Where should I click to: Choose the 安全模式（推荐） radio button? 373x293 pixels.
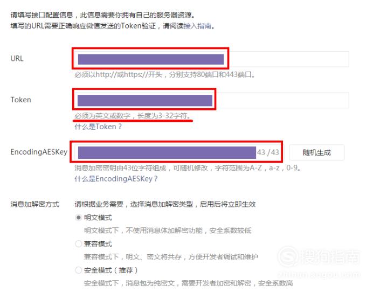78,270
